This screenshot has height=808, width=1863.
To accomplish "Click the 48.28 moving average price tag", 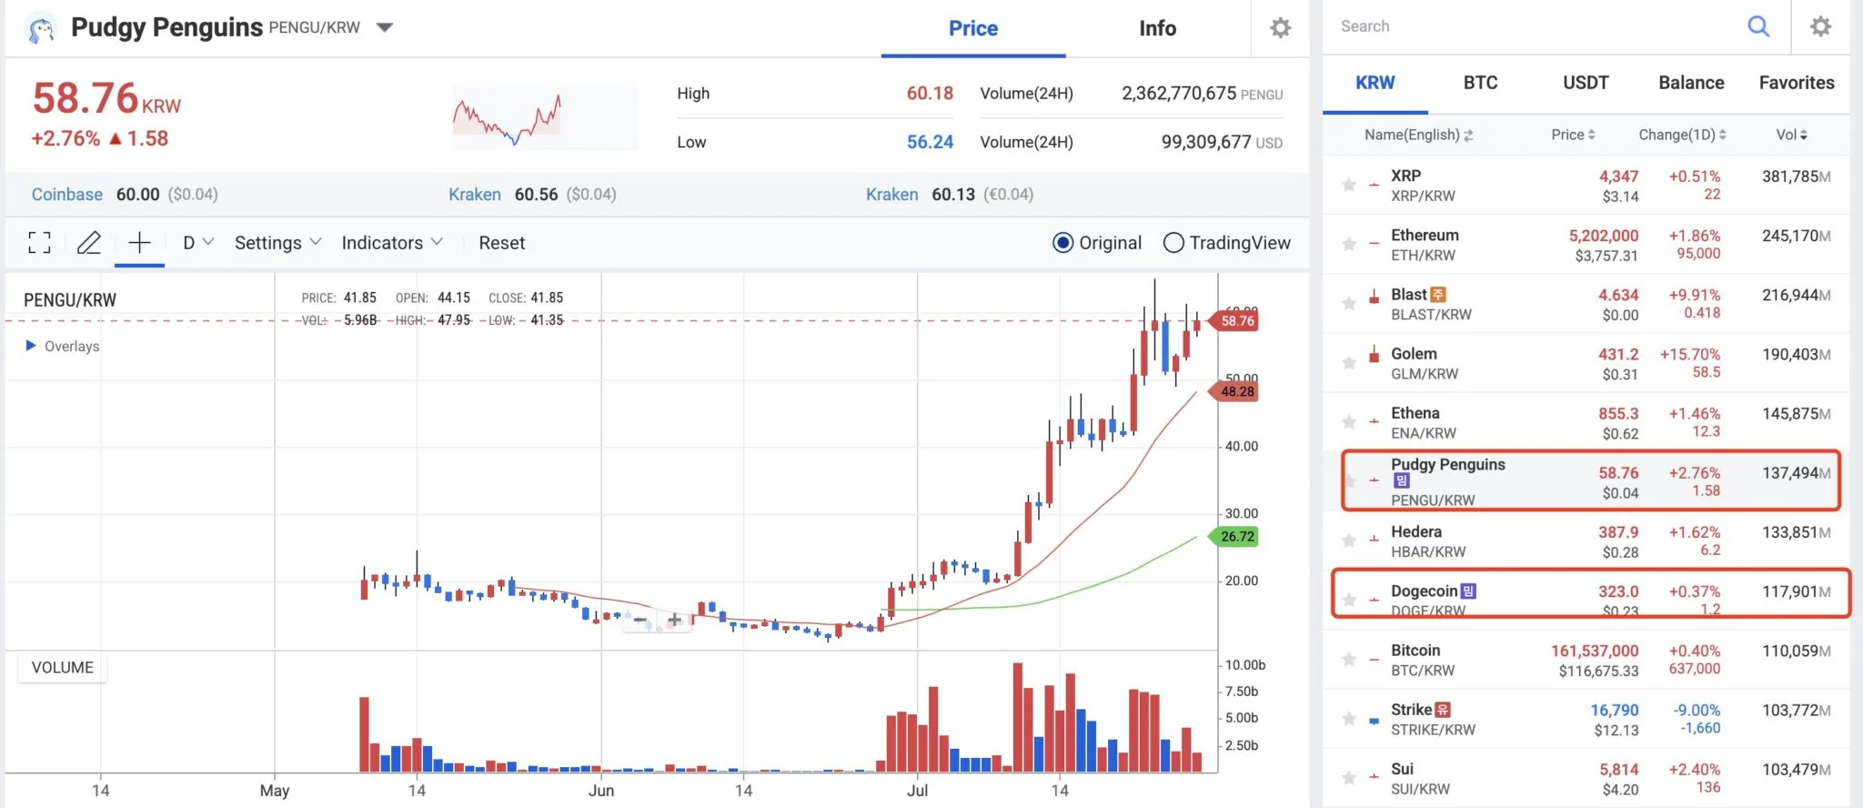I will (1234, 391).
